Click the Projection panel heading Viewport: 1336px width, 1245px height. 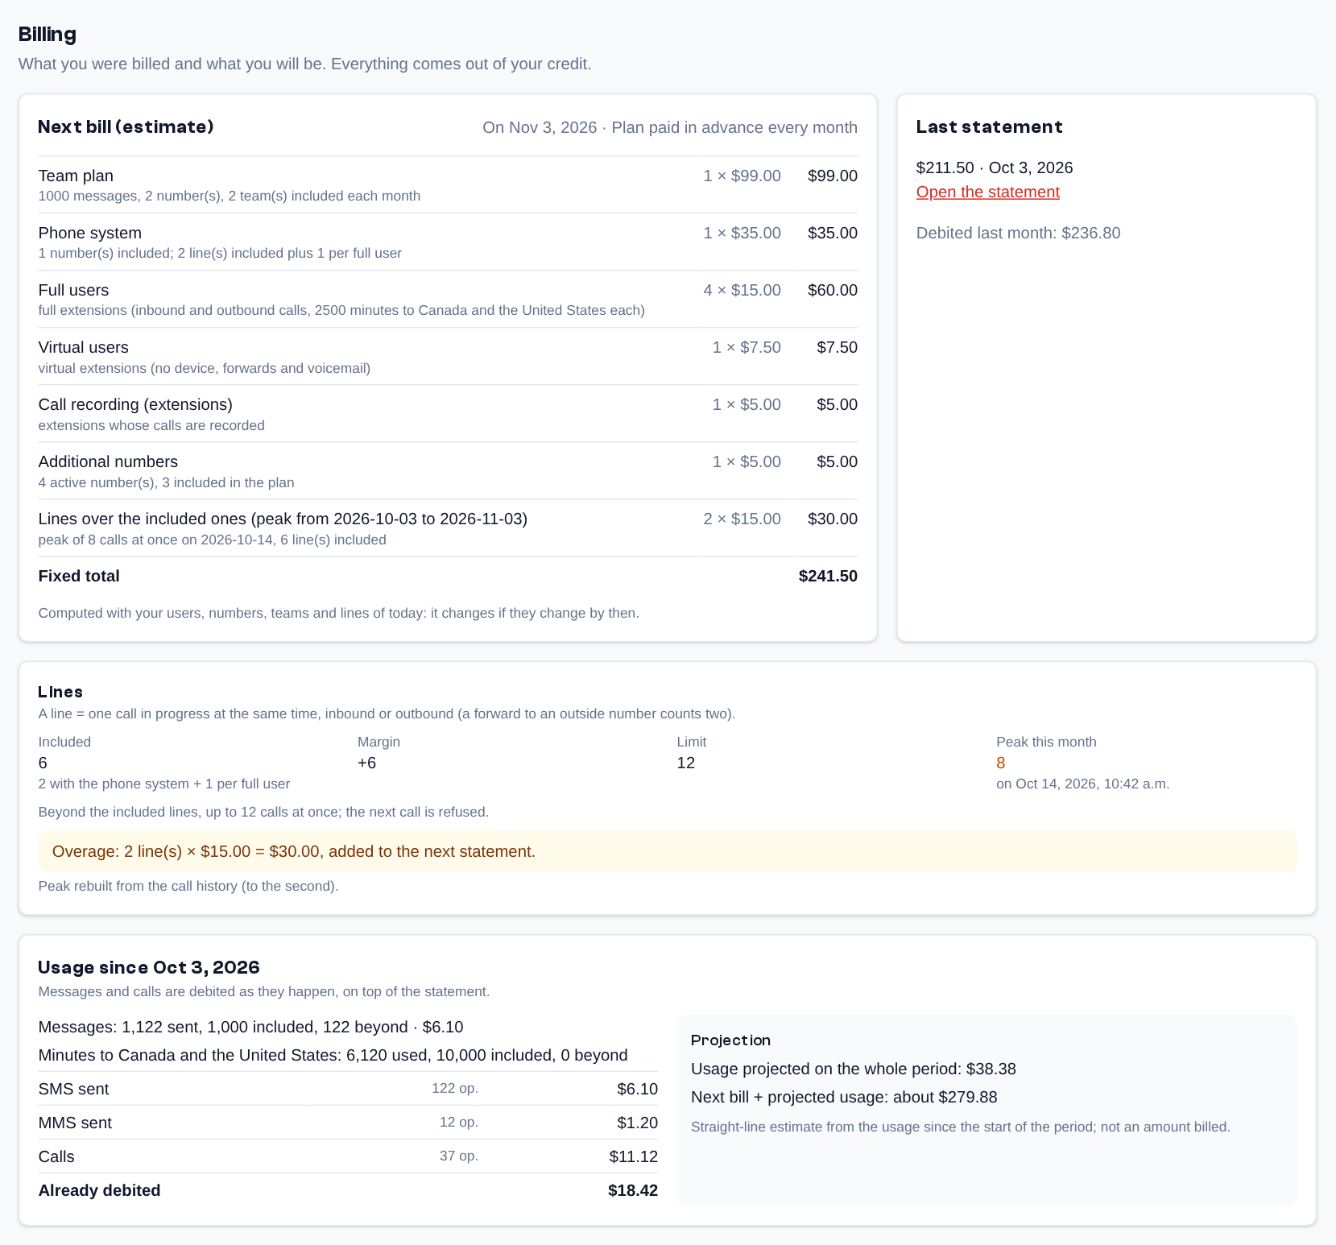coord(730,1040)
